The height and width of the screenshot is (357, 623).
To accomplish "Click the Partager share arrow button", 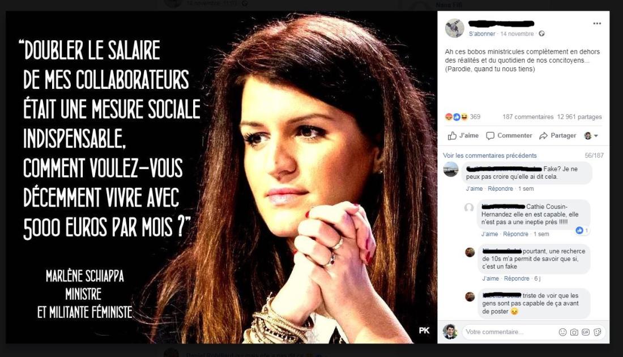I will tap(557, 136).
